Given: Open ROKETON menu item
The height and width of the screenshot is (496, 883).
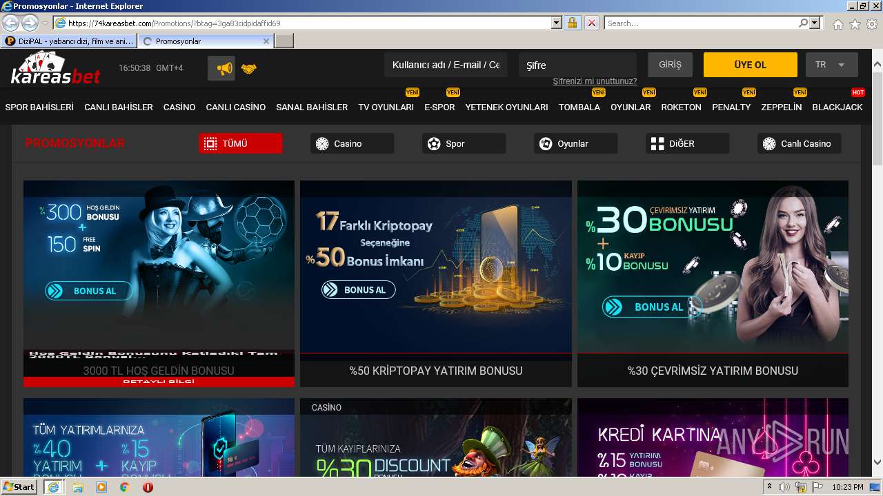Looking at the screenshot, I should 681,107.
